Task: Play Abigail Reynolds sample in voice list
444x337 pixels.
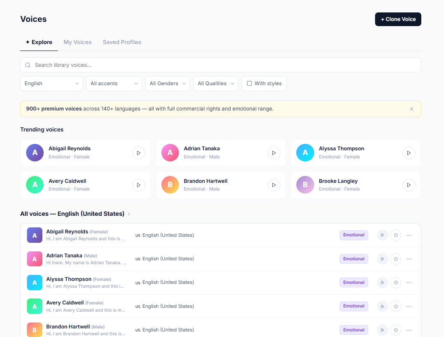Action: coord(382,235)
